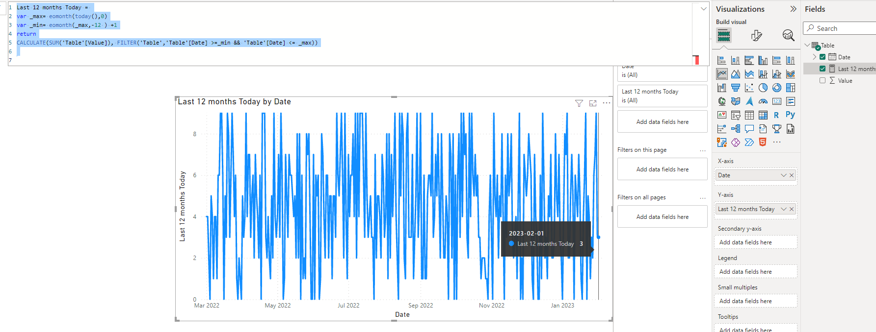Collapse the Visualizations pane
876x332 pixels.
click(x=793, y=9)
